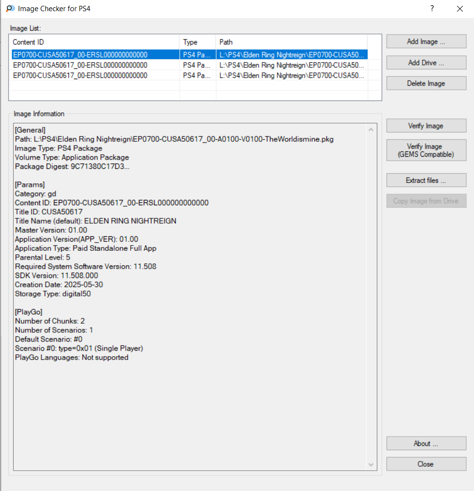Click "Title Name (default): ELDEN RING NIGHTREIGN"

pos(96,221)
